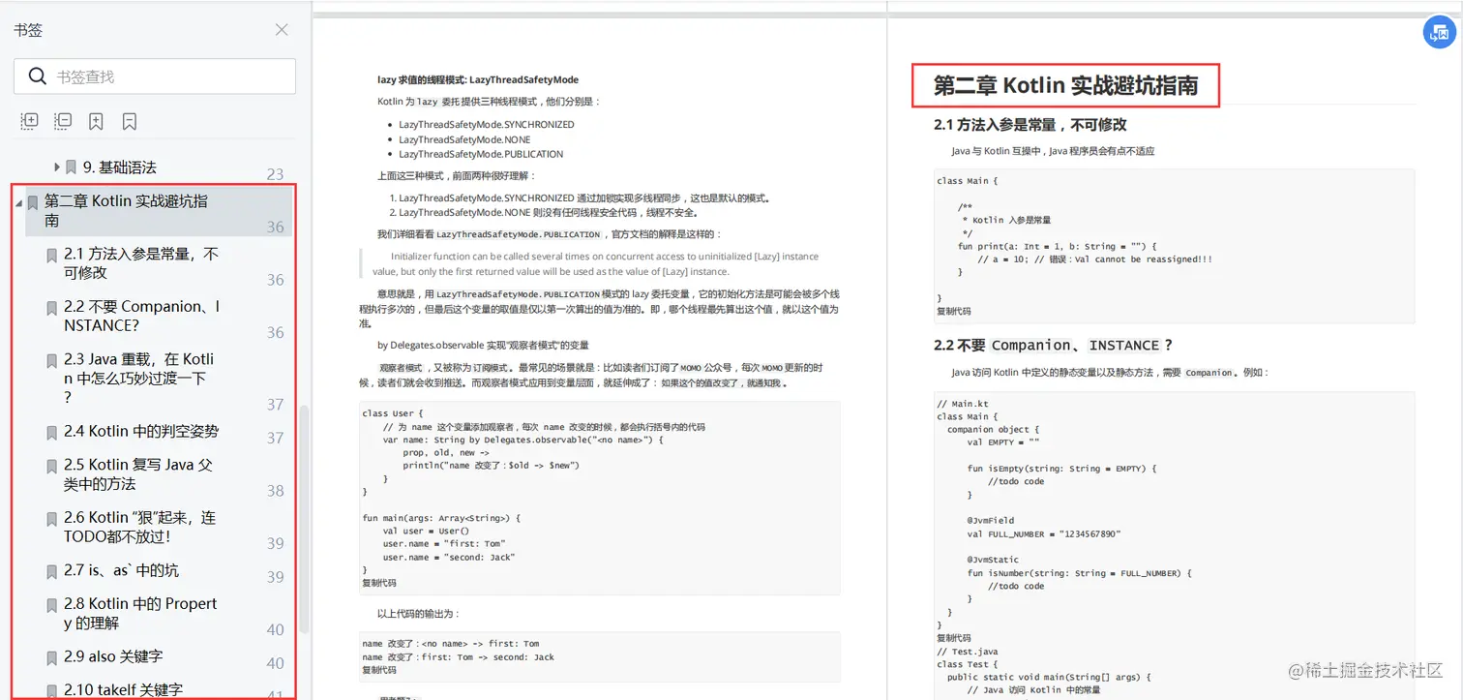
Task: Click the code line companion object {
Action: tap(994, 429)
